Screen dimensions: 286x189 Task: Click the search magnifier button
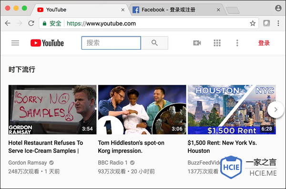tap(154, 43)
